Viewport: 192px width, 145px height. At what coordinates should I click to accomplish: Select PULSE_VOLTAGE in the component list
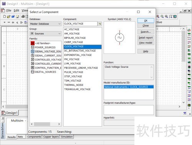click(x=74, y=72)
